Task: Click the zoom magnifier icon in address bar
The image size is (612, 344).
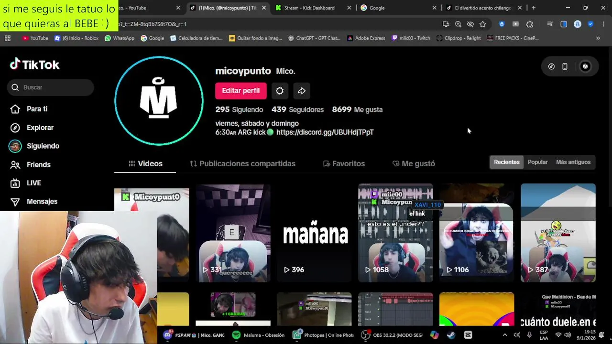Action: [458, 24]
